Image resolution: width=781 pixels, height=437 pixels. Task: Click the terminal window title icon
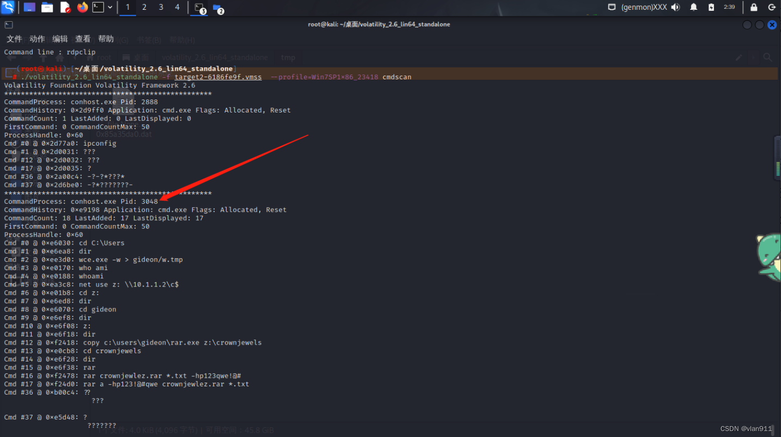pyautogui.click(x=9, y=24)
